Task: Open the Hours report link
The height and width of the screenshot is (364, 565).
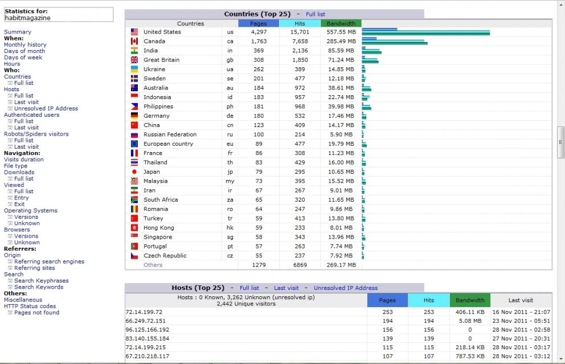Action: coord(12,64)
